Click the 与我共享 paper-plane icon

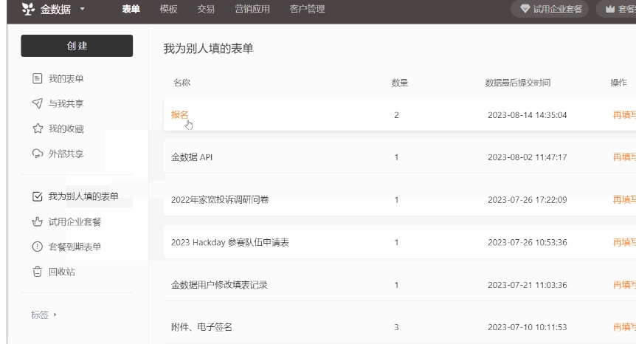pyautogui.click(x=38, y=103)
